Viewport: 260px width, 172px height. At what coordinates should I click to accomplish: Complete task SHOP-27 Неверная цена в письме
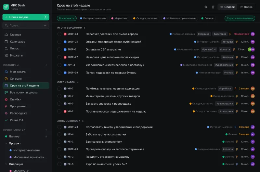(59, 57)
